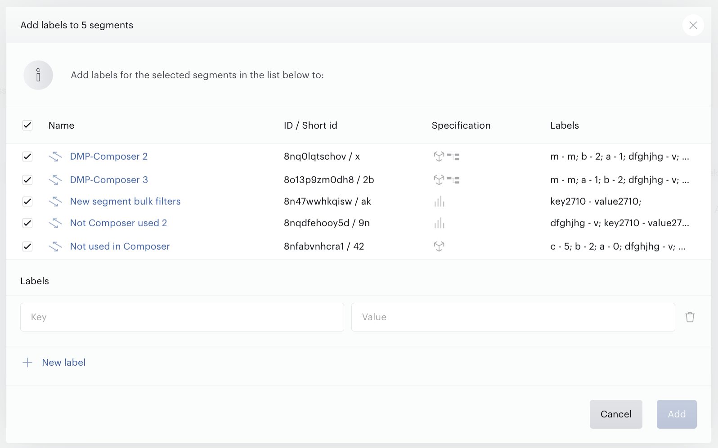Click hierarchy specification icon for DMP-Composer 3

point(453,180)
